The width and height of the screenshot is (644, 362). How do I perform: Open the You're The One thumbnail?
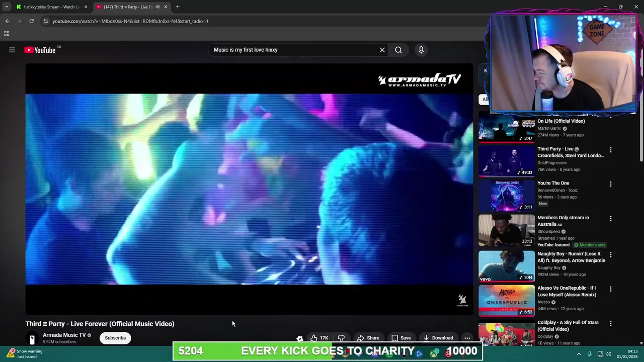(x=507, y=196)
